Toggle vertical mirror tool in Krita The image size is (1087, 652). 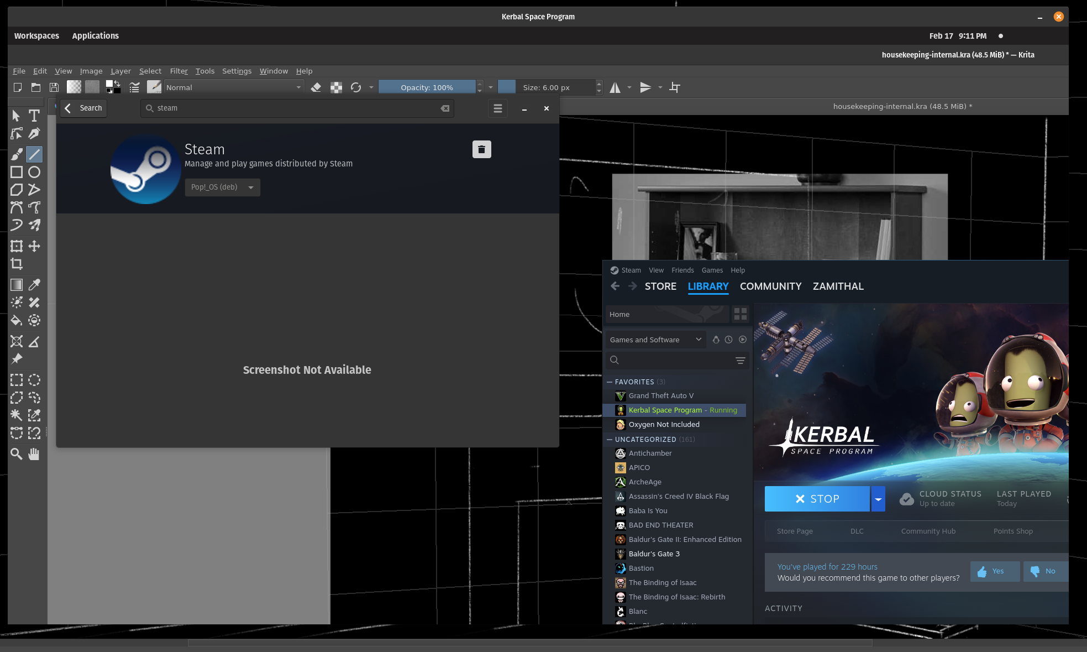[x=645, y=87]
